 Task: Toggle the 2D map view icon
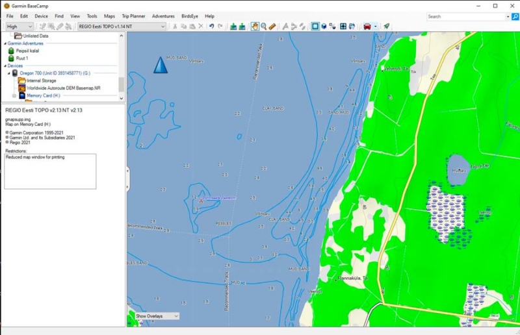(315, 26)
